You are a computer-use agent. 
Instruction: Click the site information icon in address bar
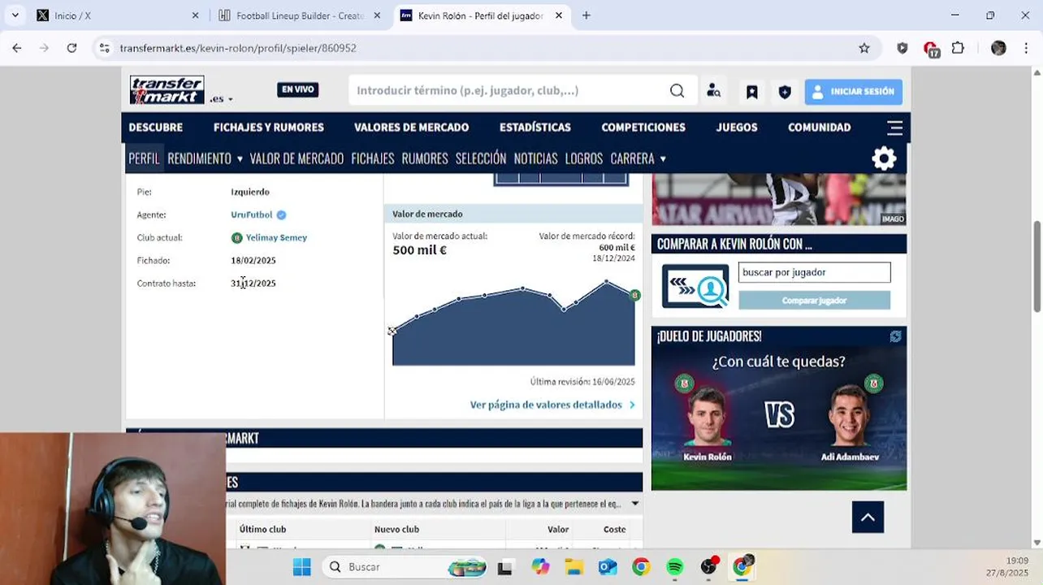[x=104, y=48]
